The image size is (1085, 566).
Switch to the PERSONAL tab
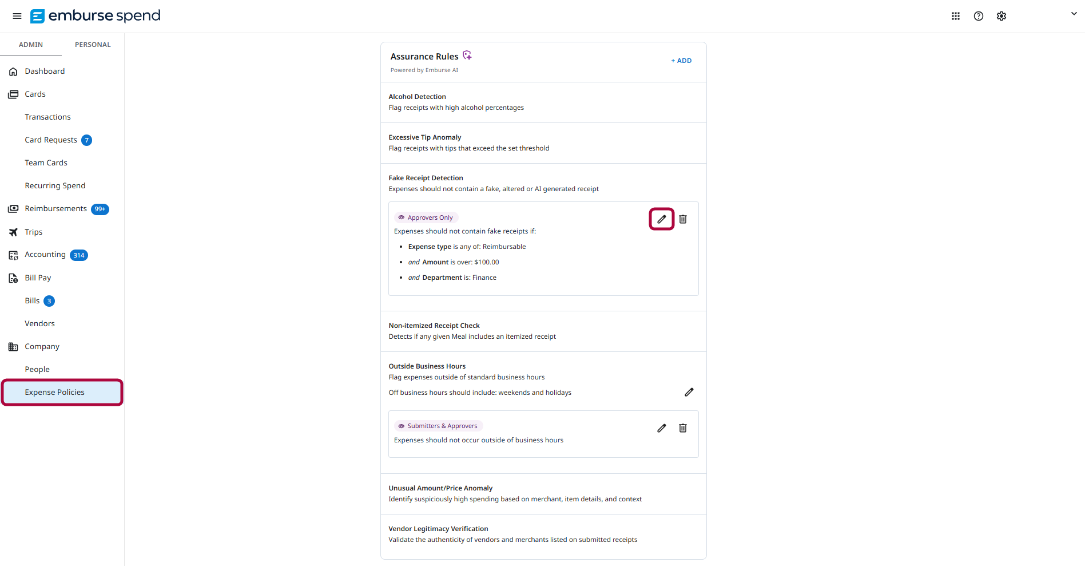click(x=93, y=45)
